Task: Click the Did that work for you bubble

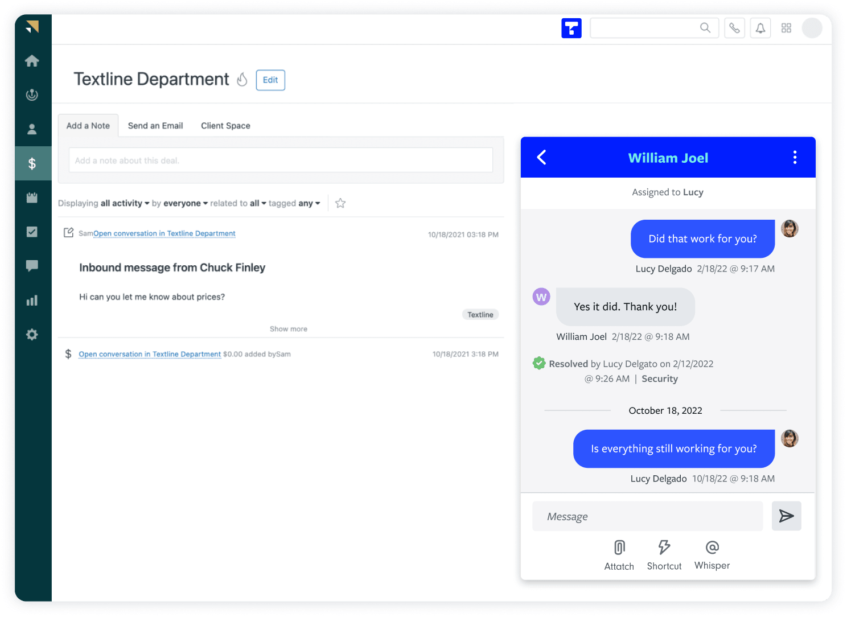Action: pos(703,239)
